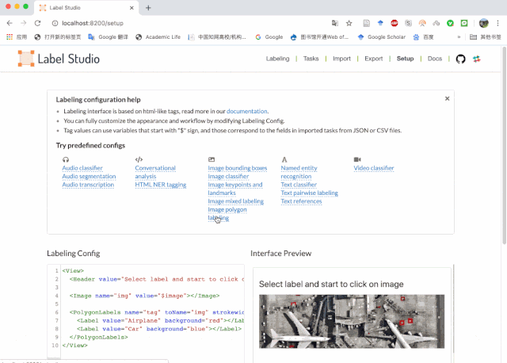Bookmark this page with the star icon

click(x=349, y=23)
